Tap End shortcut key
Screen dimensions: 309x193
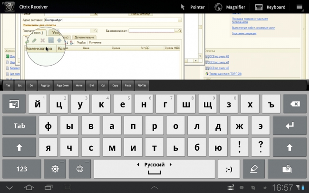[x=92, y=86]
